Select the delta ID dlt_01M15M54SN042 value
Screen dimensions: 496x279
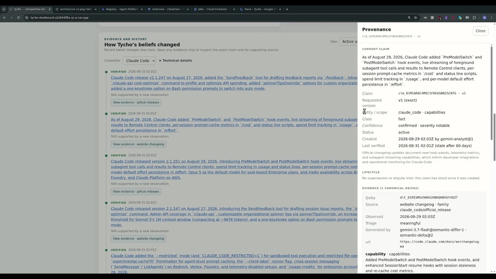point(429,198)
